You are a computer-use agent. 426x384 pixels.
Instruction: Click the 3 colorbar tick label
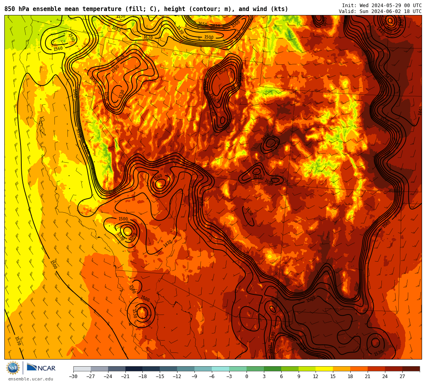(264, 377)
